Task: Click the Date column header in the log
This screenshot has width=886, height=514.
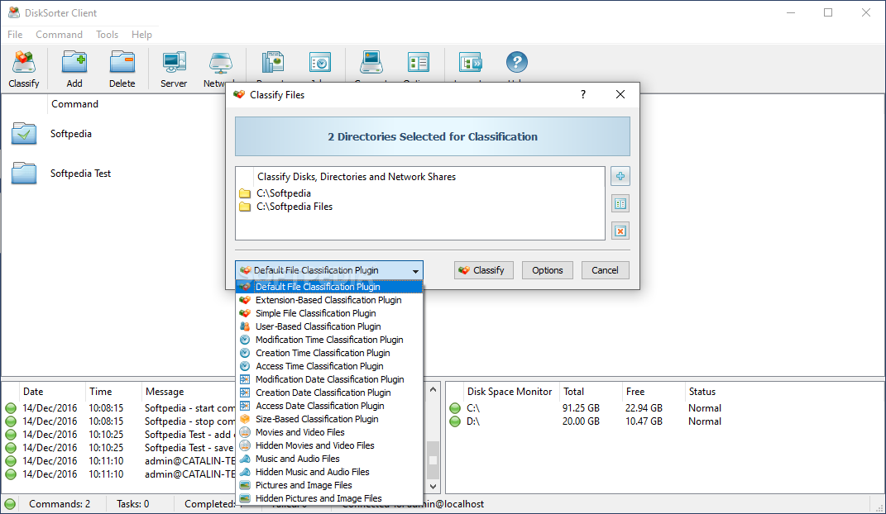Action: (33, 392)
